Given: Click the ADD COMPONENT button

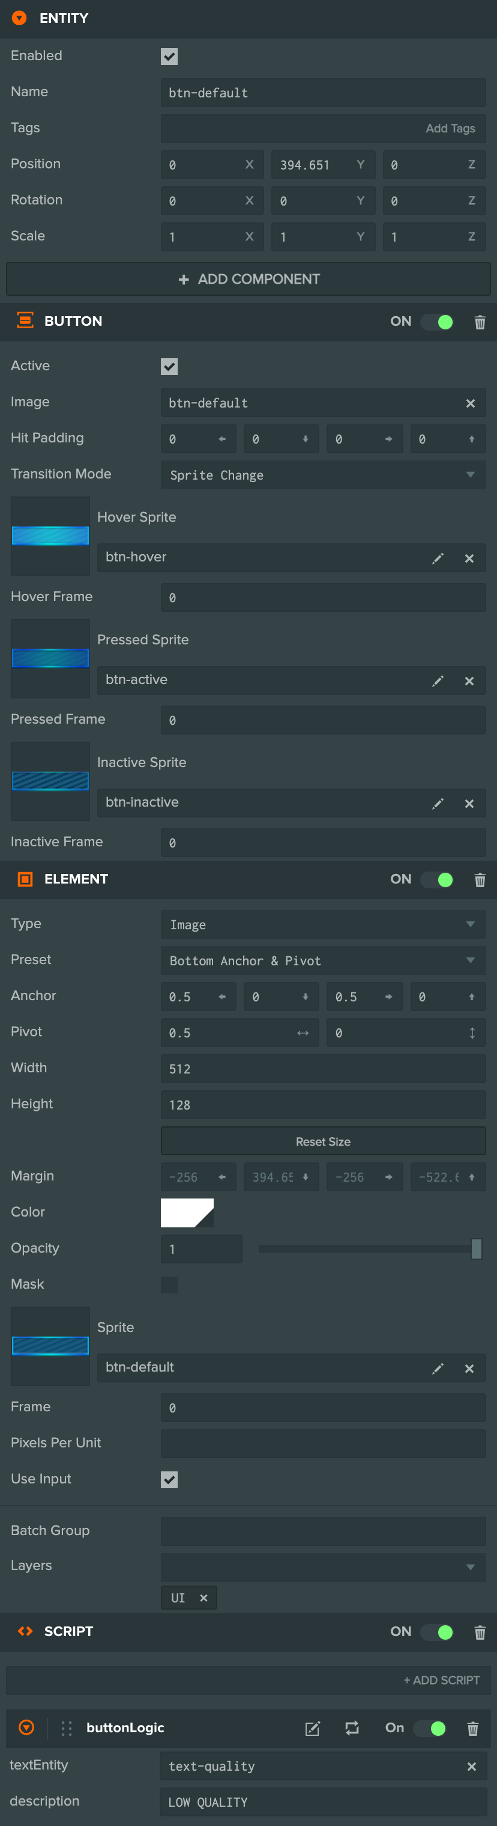Looking at the screenshot, I should (x=248, y=279).
